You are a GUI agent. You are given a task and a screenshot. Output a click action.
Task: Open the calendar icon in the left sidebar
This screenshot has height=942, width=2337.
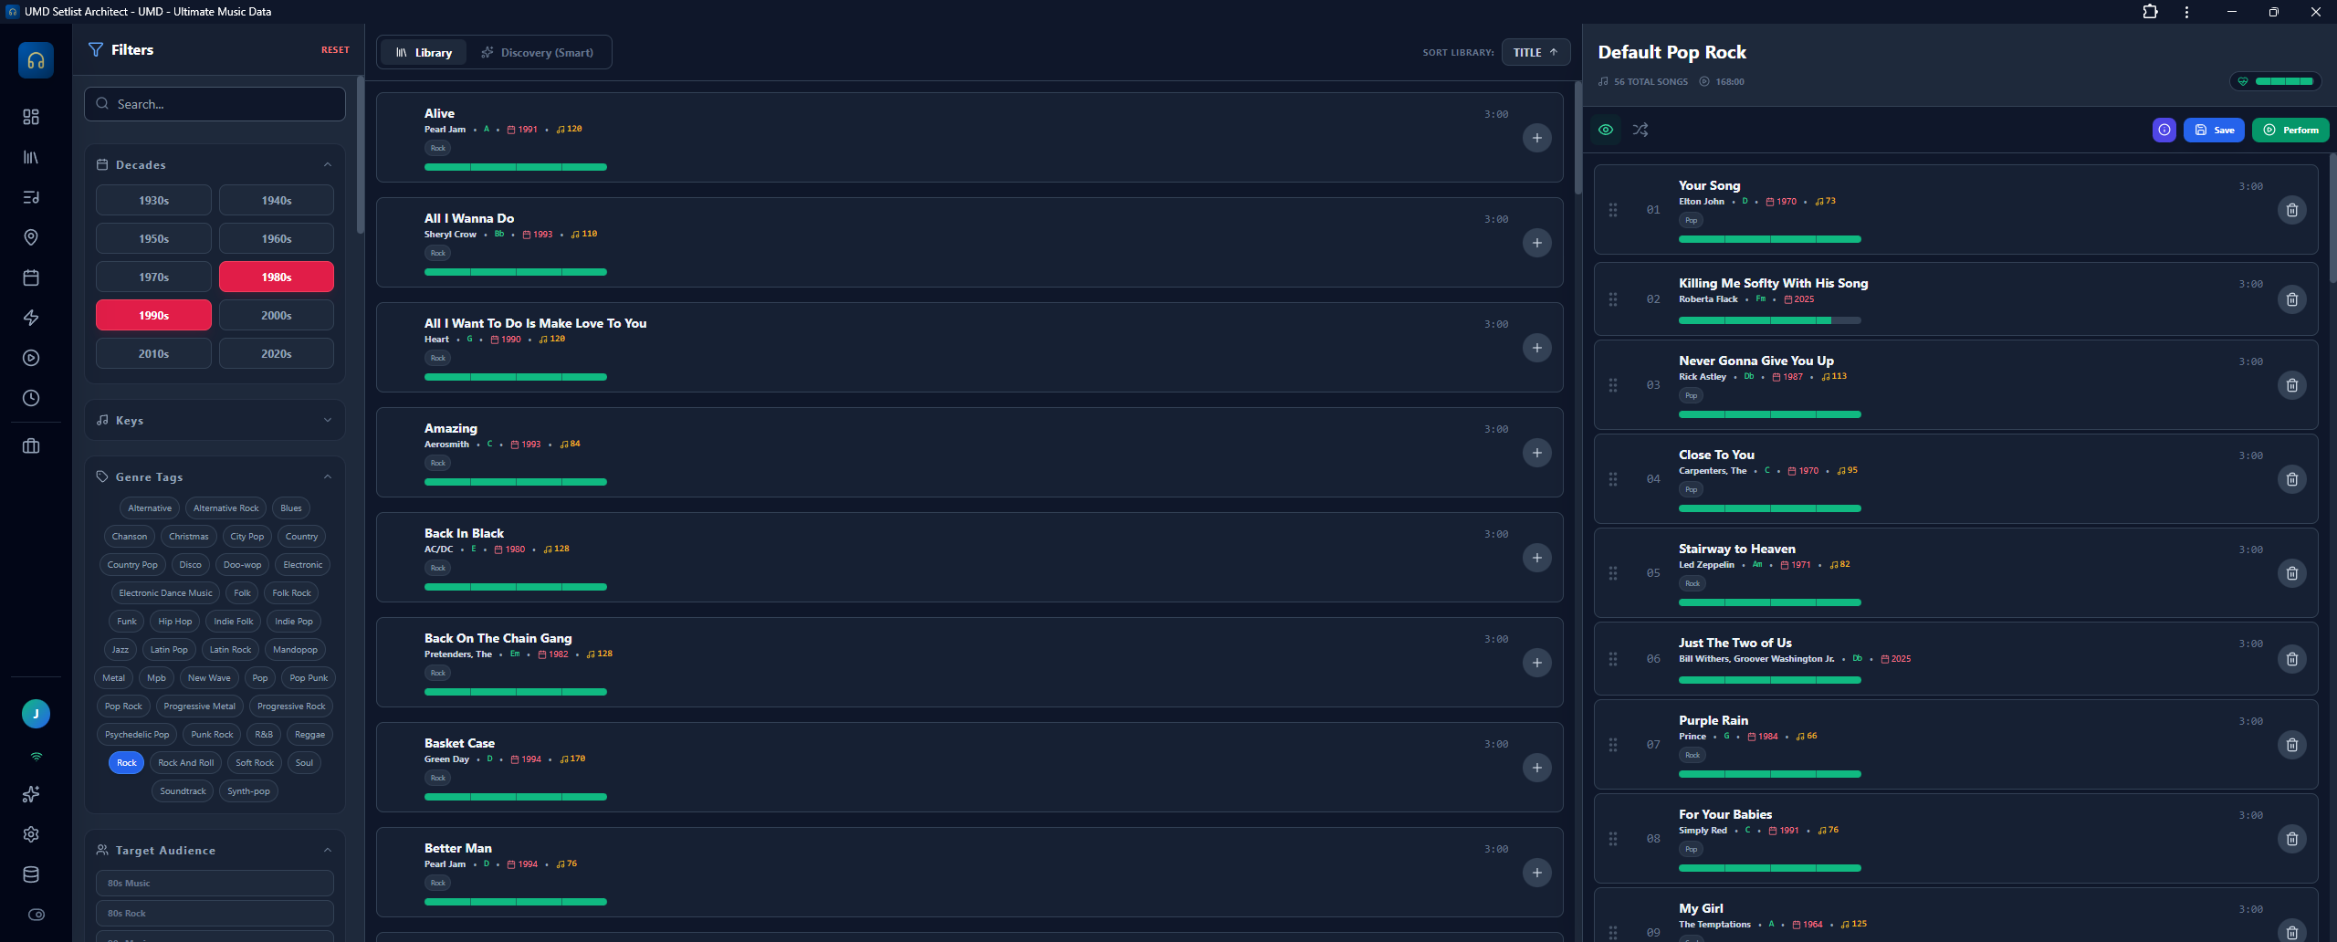31,277
